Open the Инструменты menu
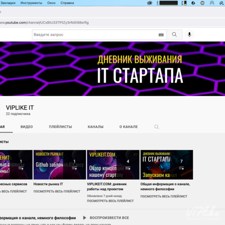The image size is (225, 225). pos(31,3)
